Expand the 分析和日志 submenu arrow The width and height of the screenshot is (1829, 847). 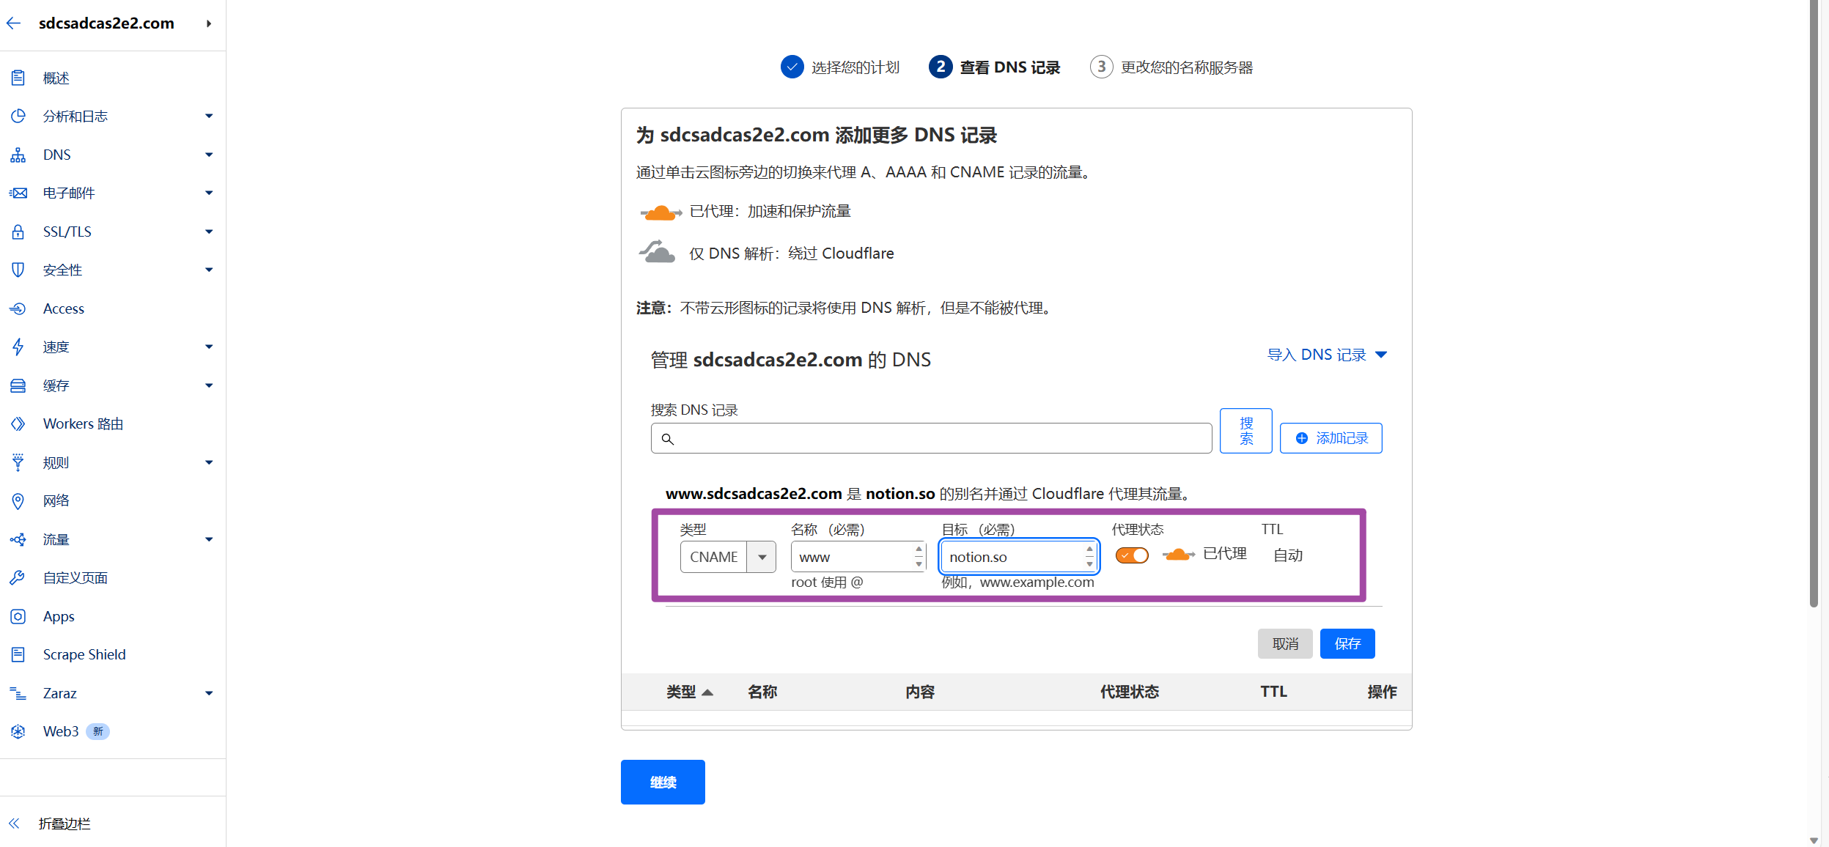coord(209,116)
